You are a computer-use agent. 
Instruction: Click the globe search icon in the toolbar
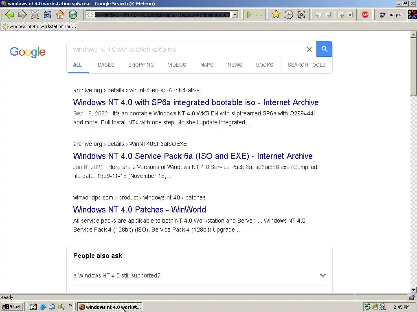point(73,15)
